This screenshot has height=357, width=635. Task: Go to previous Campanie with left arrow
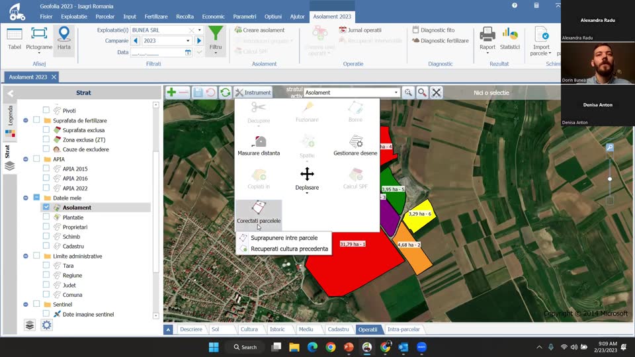pyautogui.click(x=136, y=41)
